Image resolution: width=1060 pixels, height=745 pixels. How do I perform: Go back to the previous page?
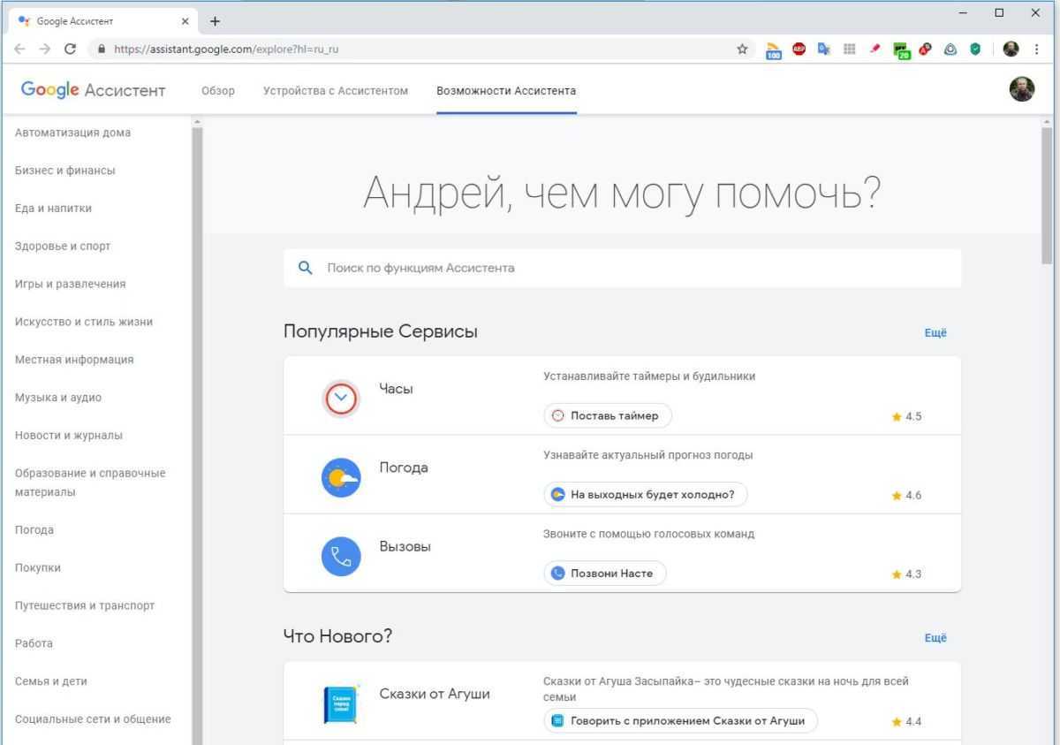[x=19, y=49]
